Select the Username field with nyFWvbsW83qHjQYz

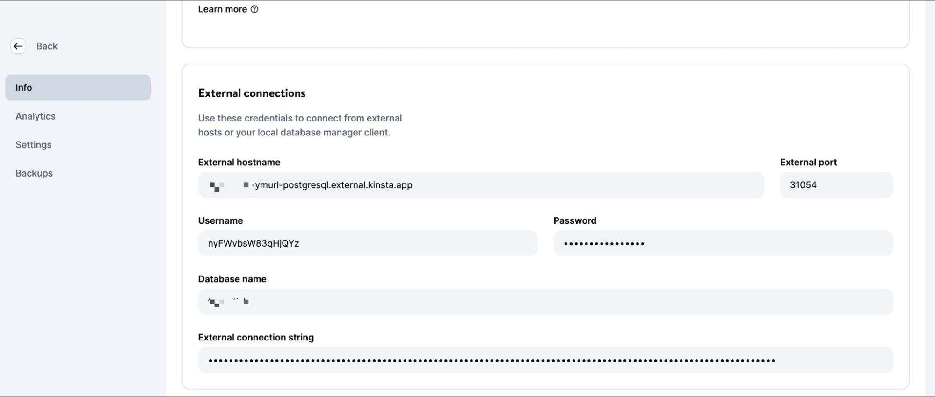click(x=368, y=243)
